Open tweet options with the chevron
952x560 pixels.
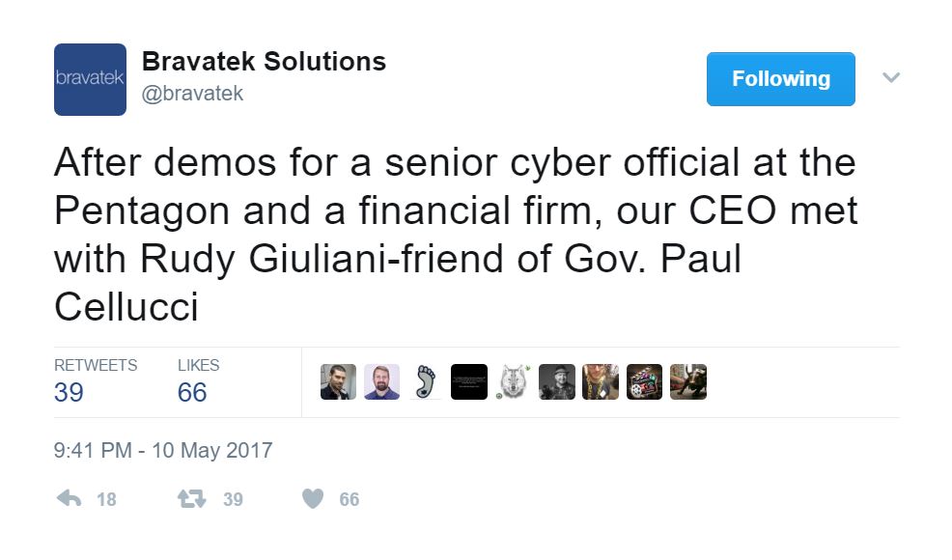point(891,77)
